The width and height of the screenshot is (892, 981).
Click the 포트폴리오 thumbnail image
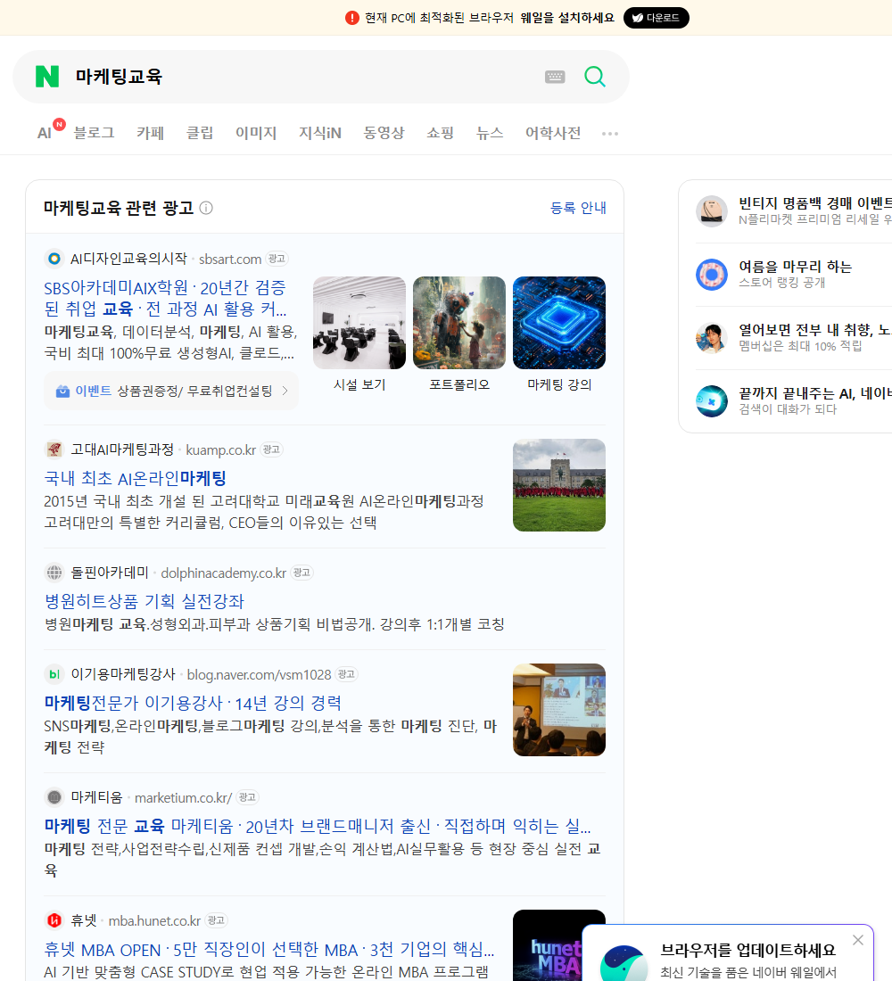[x=459, y=323]
